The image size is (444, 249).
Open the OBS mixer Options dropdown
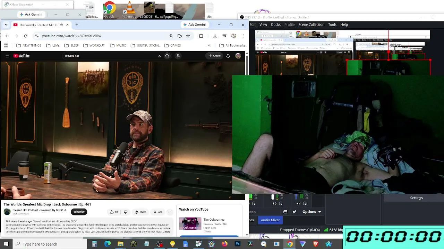click(x=311, y=212)
